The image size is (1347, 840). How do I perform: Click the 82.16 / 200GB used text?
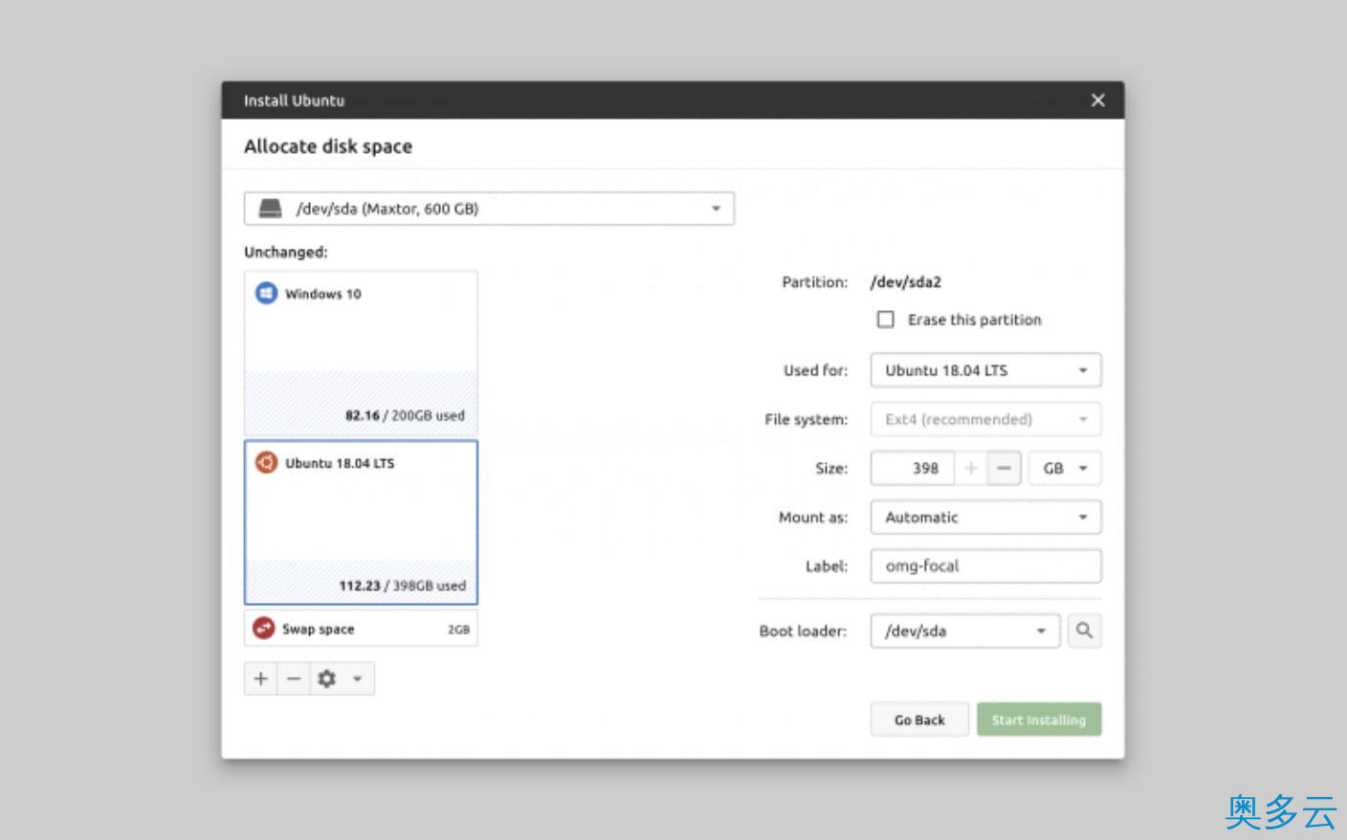pos(405,415)
